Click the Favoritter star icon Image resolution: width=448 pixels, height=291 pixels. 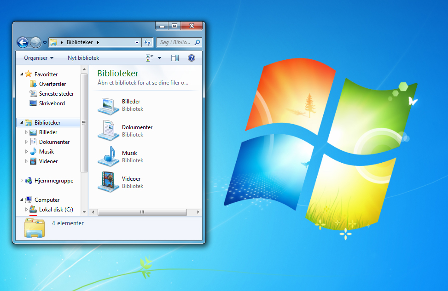(x=28, y=74)
